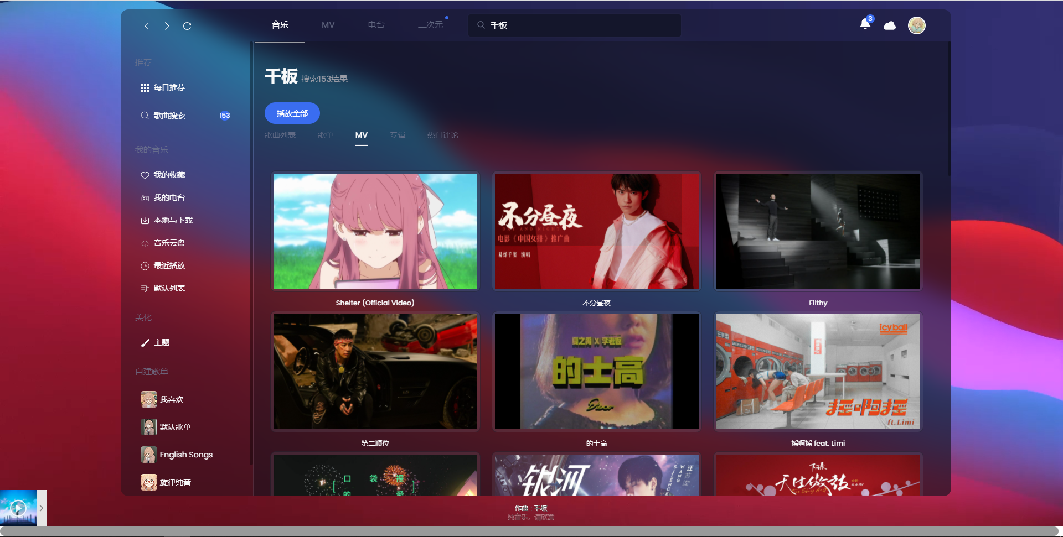Open the 不分昼夜 MV thumbnail
Screen dimensions: 1063x537
pyautogui.click(x=597, y=231)
